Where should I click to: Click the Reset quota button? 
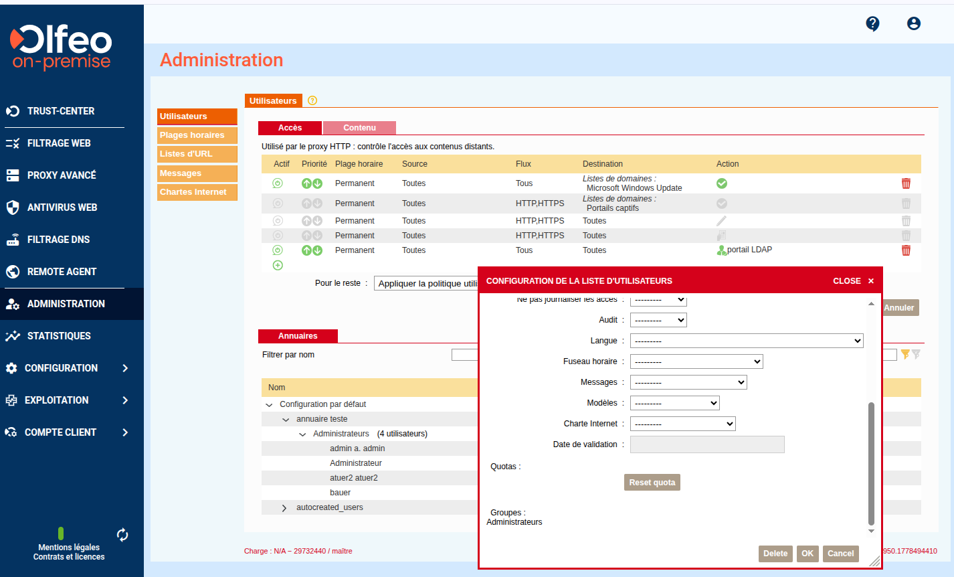[x=652, y=483]
